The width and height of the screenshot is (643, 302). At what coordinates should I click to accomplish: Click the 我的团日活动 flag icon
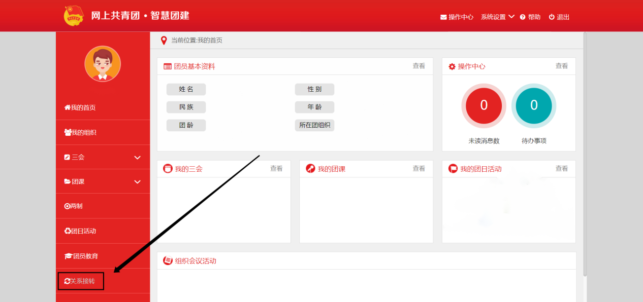point(453,169)
